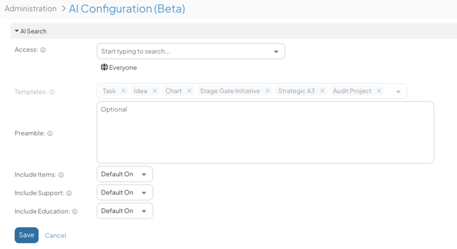Click the Save button
The width and height of the screenshot is (457, 249).
27,235
